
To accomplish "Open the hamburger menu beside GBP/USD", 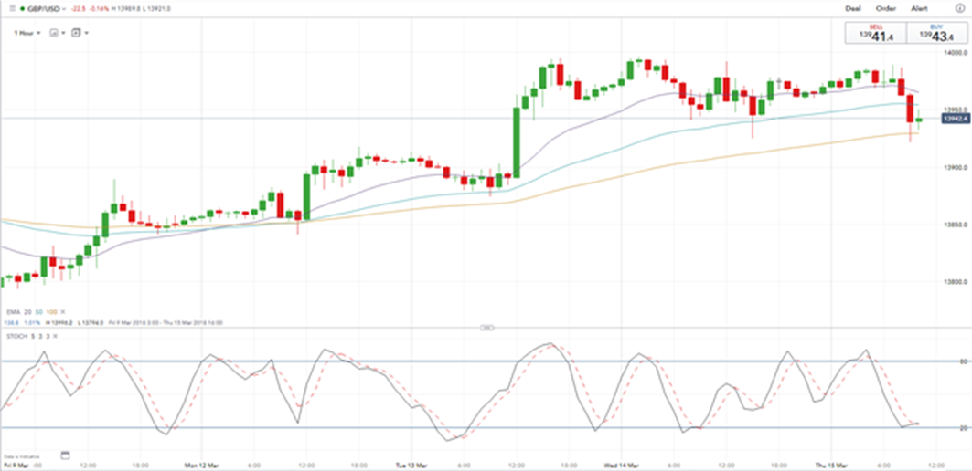I will click(x=13, y=8).
